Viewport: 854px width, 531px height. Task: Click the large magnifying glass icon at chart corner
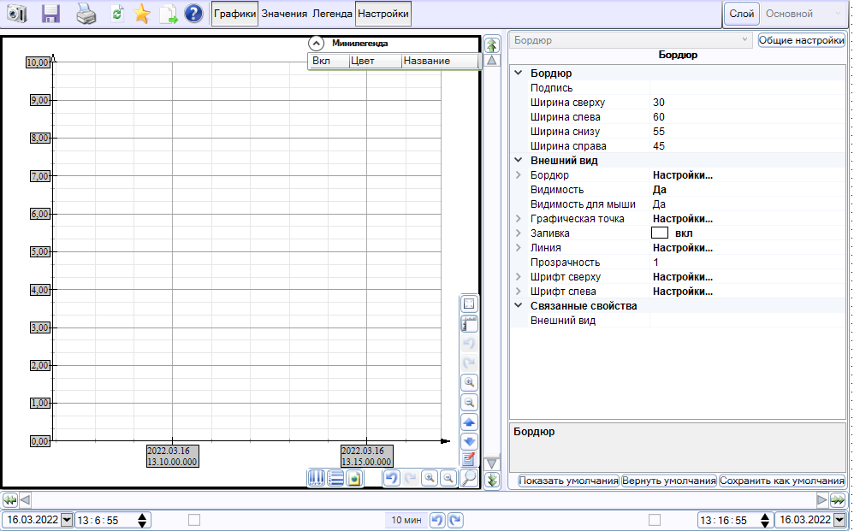pyautogui.click(x=469, y=478)
